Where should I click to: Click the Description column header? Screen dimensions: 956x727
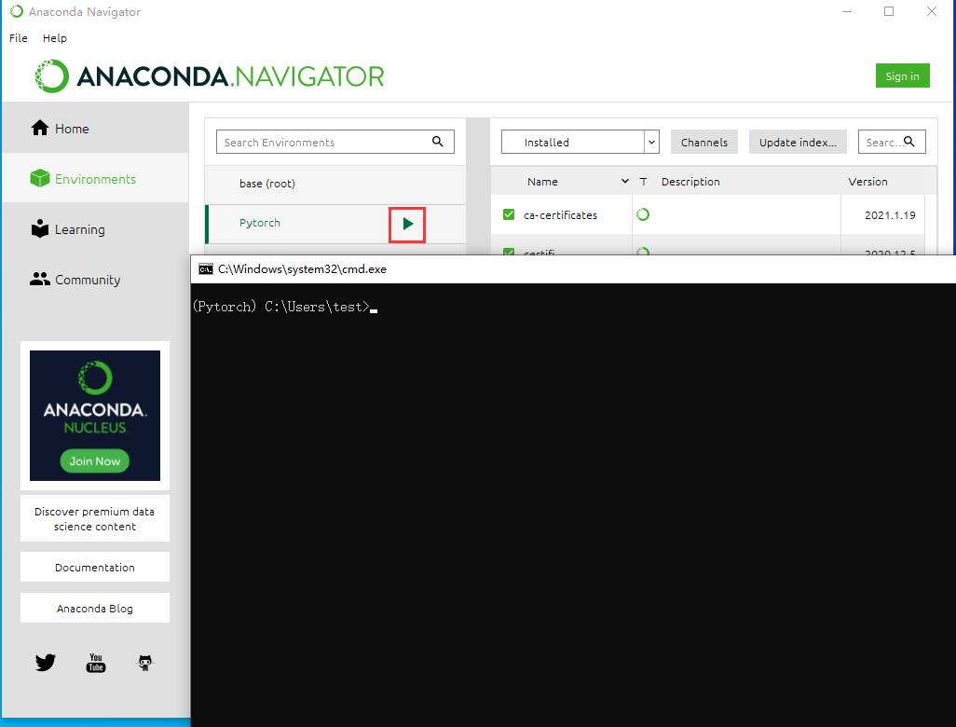click(x=690, y=182)
